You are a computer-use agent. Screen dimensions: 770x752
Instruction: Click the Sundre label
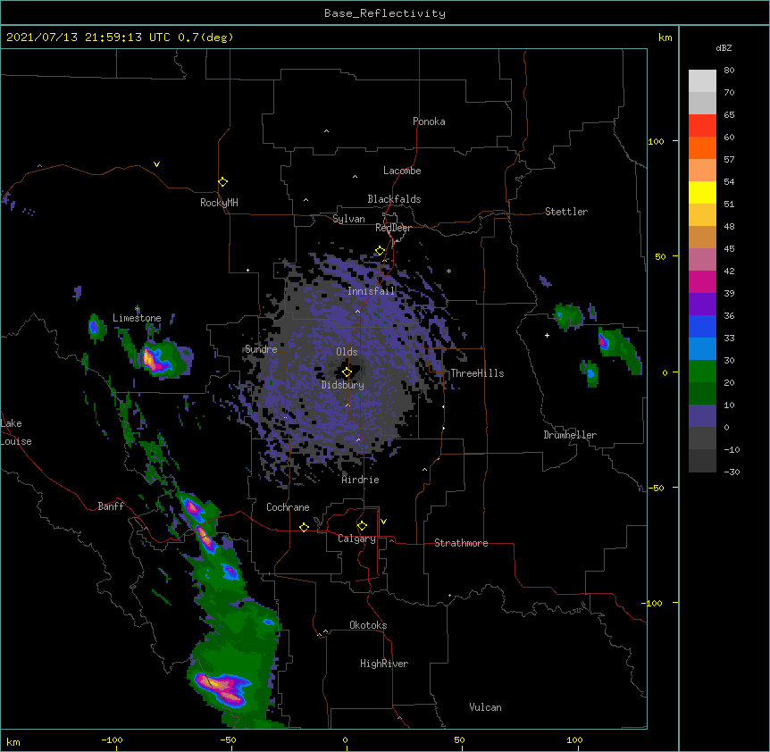[x=261, y=349]
